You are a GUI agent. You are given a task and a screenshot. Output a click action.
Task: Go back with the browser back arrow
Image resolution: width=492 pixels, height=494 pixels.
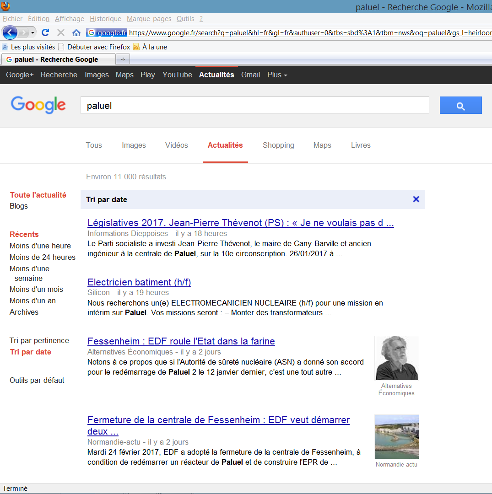(x=10, y=32)
